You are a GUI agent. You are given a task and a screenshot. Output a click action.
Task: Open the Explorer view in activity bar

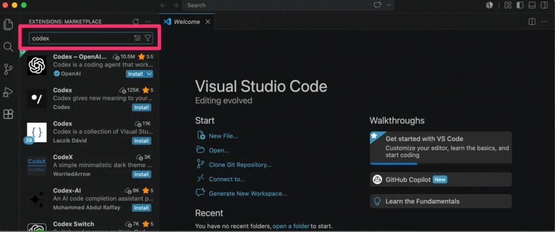pyautogui.click(x=8, y=24)
